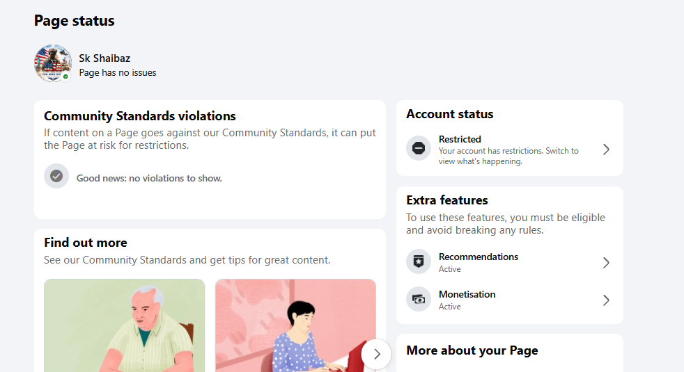Click the grey checkmark no-violations icon
This screenshot has width=684, height=372.
pyautogui.click(x=56, y=176)
